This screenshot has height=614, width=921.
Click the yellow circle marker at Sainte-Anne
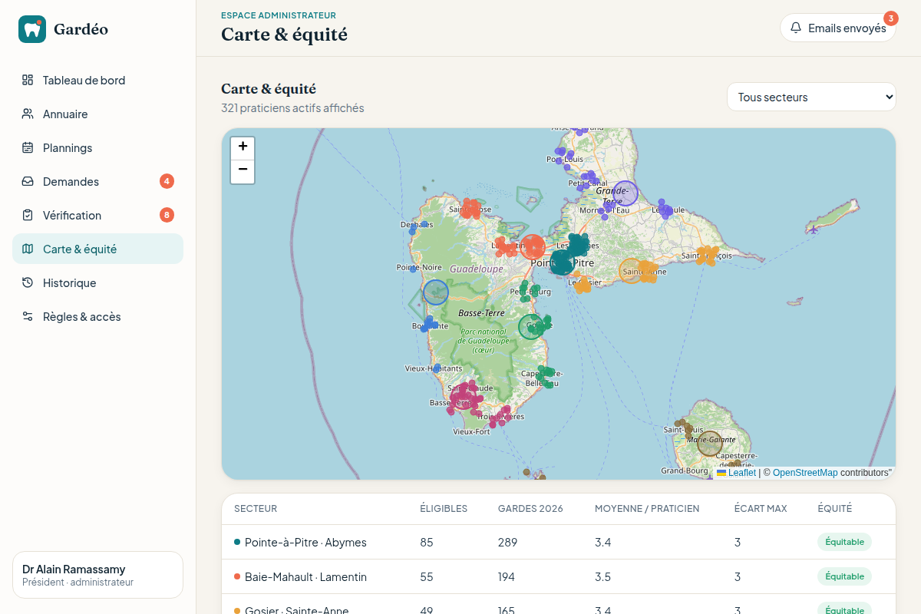pos(632,271)
